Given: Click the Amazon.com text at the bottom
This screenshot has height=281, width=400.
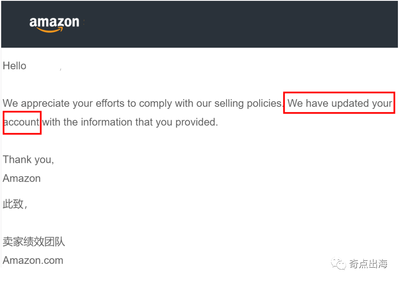Looking at the screenshot, I should [33, 261].
